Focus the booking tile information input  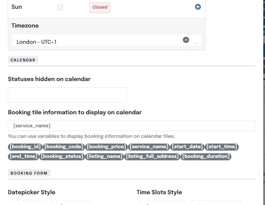pos(131,126)
